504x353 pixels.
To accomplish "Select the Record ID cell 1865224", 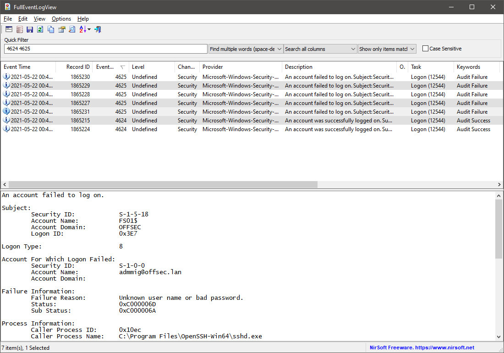I will point(80,129).
